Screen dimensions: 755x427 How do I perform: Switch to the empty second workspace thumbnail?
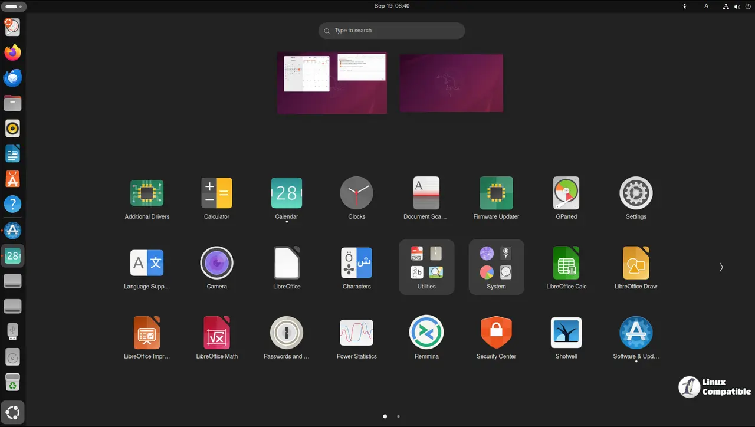click(x=451, y=83)
